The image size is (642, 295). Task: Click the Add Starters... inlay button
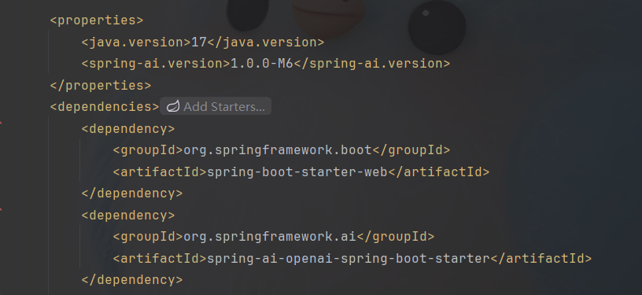coord(216,106)
